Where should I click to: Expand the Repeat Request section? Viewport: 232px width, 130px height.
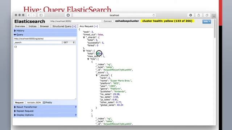(45, 111)
